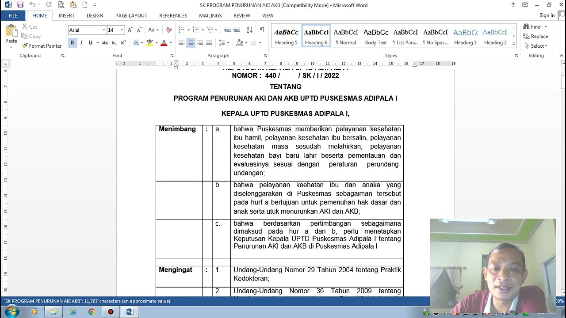Viewport: 566px width, 318px height.
Task: Create a new blank document icon
Action: 85,5
